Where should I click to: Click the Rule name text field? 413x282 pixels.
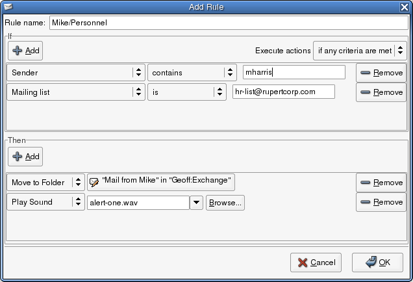[x=228, y=22]
